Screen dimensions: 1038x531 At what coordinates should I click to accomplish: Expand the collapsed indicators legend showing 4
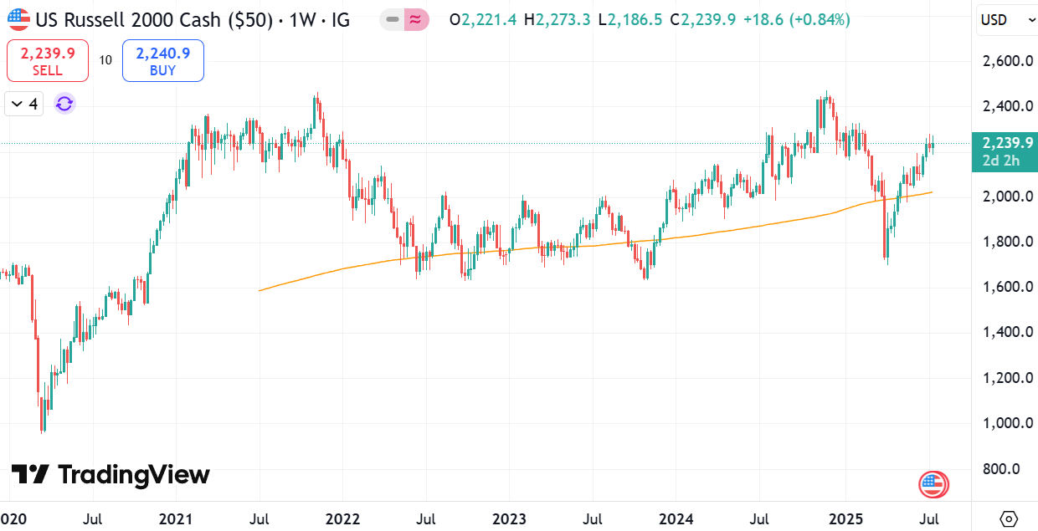[23, 104]
